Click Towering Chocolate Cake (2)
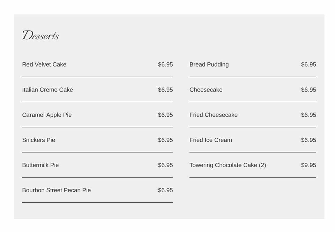The image size is (335, 232). (228, 165)
